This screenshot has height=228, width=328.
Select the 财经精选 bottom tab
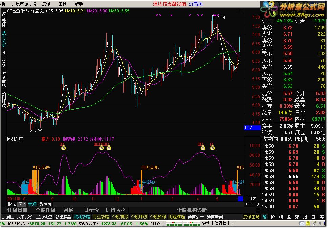coord(177,217)
